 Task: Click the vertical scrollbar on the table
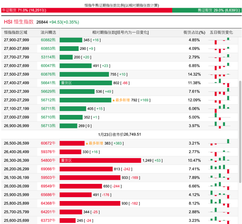240,131
